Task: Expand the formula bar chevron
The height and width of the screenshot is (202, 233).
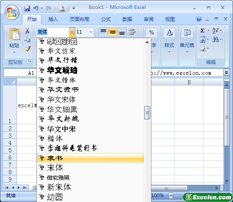Action: (226, 72)
